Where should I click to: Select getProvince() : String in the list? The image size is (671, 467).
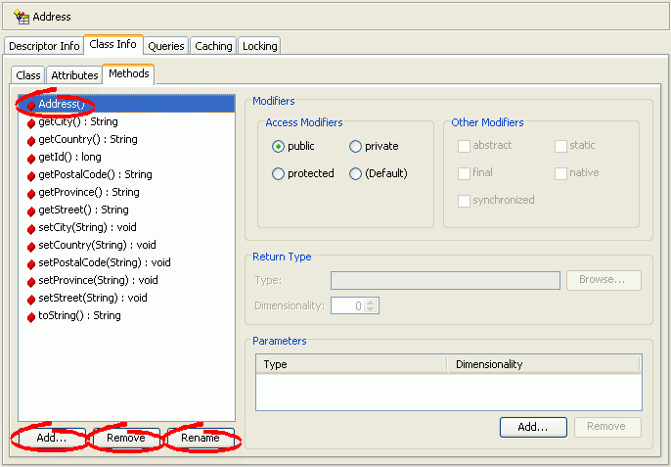(89, 192)
